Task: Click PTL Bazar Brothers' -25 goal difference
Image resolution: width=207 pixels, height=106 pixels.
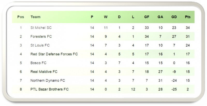Action: click(174, 89)
